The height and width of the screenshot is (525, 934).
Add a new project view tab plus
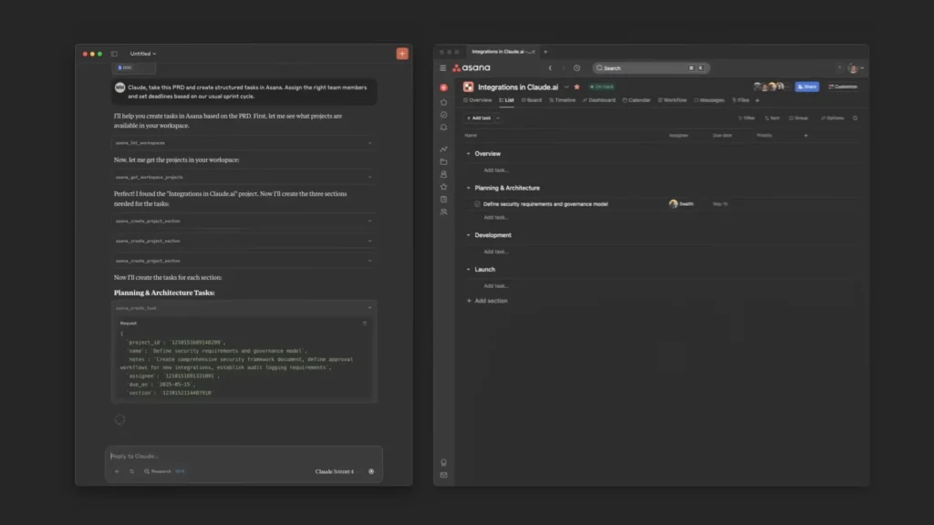coord(758,100)
